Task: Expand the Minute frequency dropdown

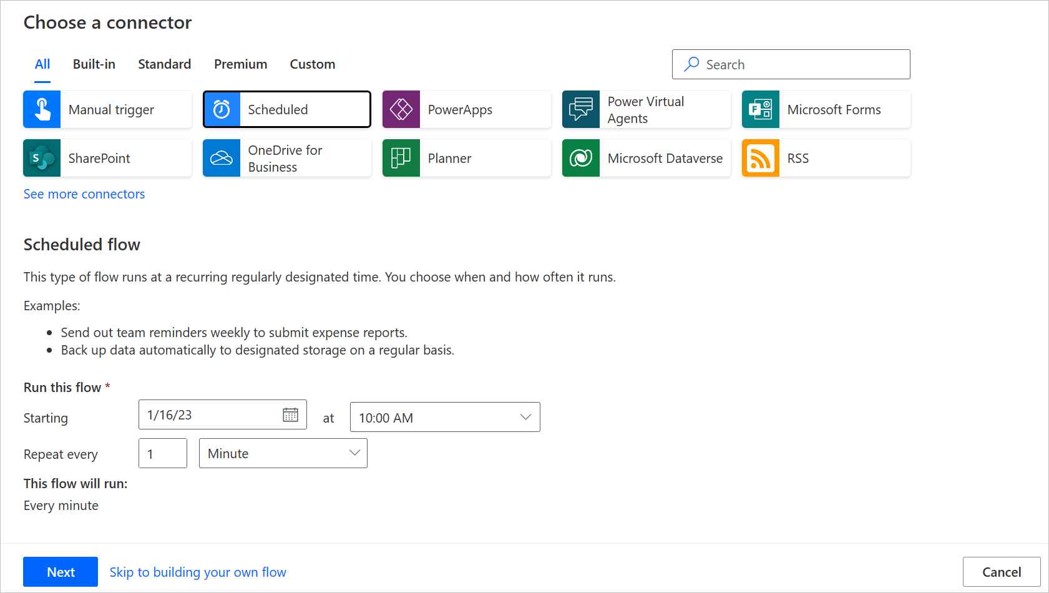Action: [x=283, y=453]
